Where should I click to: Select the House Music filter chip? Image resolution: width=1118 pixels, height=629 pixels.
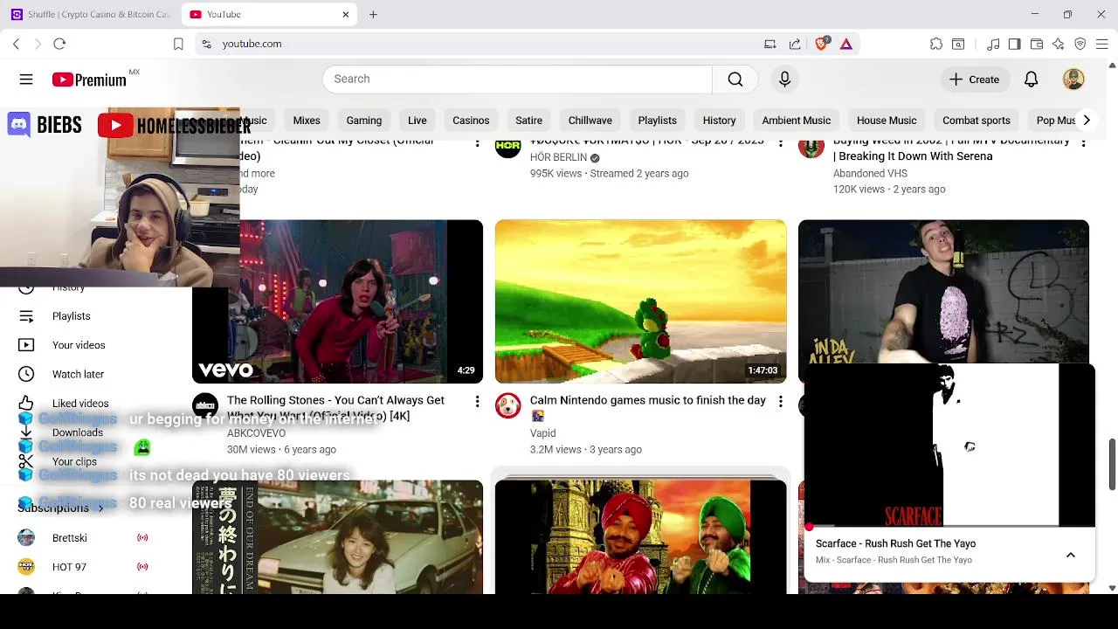[x=887, y=121]
